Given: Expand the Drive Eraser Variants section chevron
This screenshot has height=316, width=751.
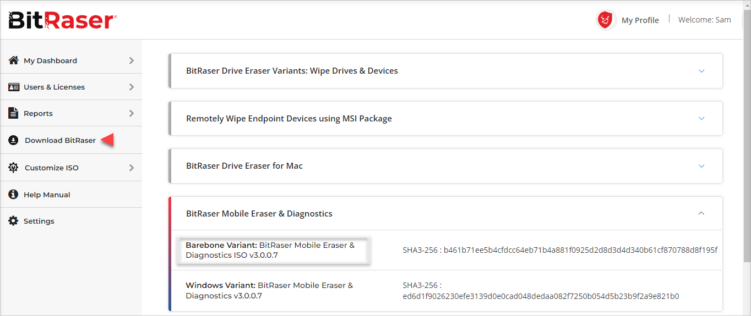Looking at the screenshot, I should click(701, 71).
